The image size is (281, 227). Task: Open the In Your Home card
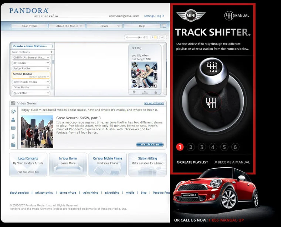coord(68,164)
